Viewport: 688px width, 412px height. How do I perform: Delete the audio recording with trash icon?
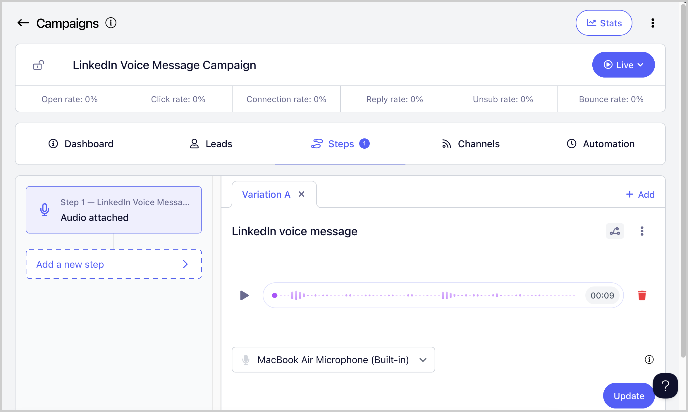click(x=642, y=295)
